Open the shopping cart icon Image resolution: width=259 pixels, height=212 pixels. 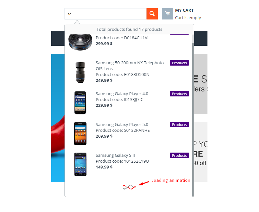point(167,14)
